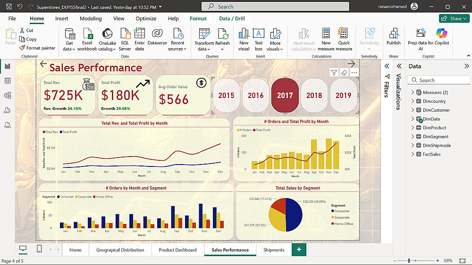472x265 pixels.
Task: Open the SQL Server connector
Action: click(125, 34)
